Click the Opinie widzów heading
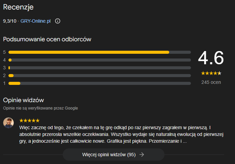 (x=23, y=100)
